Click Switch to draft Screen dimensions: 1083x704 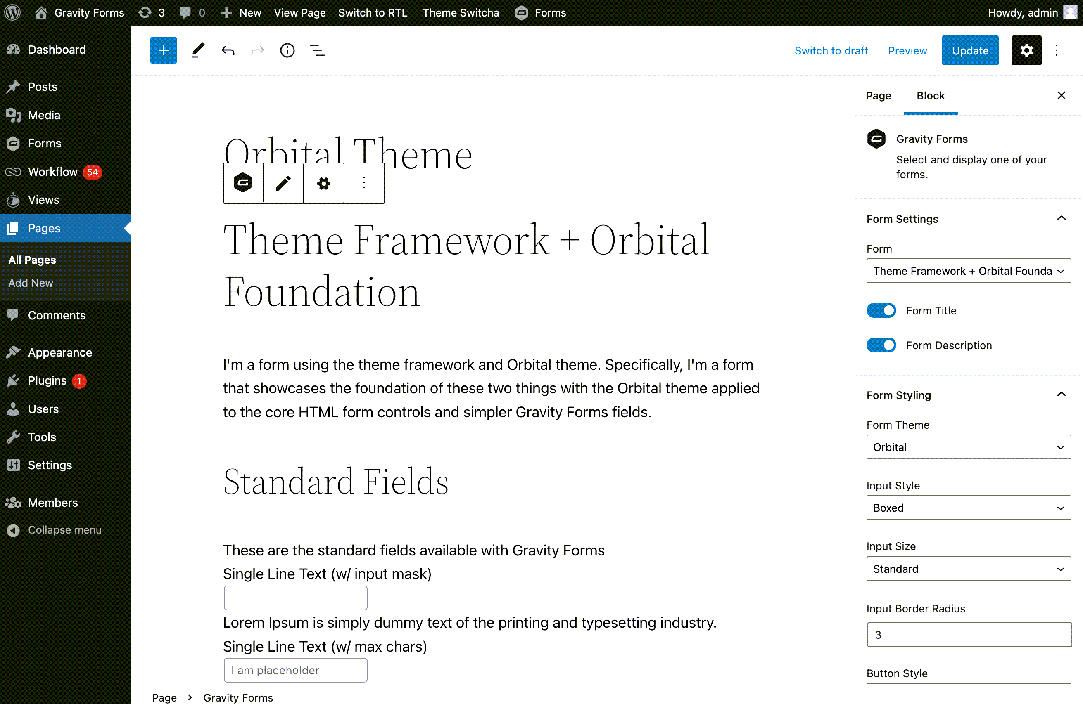(831, 50)
